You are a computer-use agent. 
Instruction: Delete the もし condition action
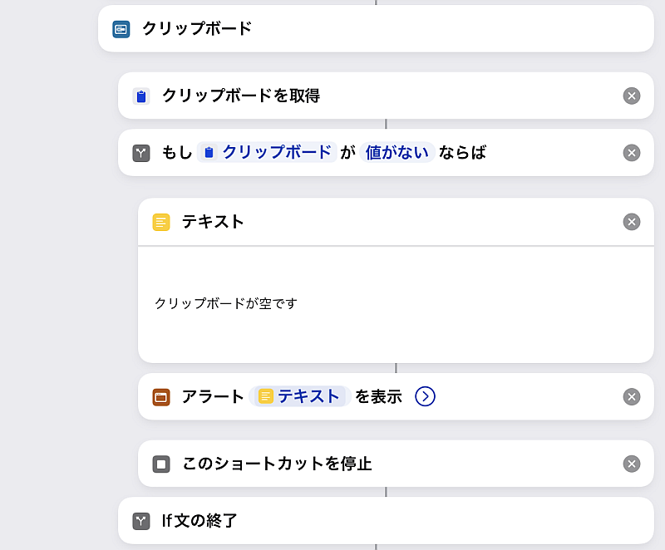[632, 153]
